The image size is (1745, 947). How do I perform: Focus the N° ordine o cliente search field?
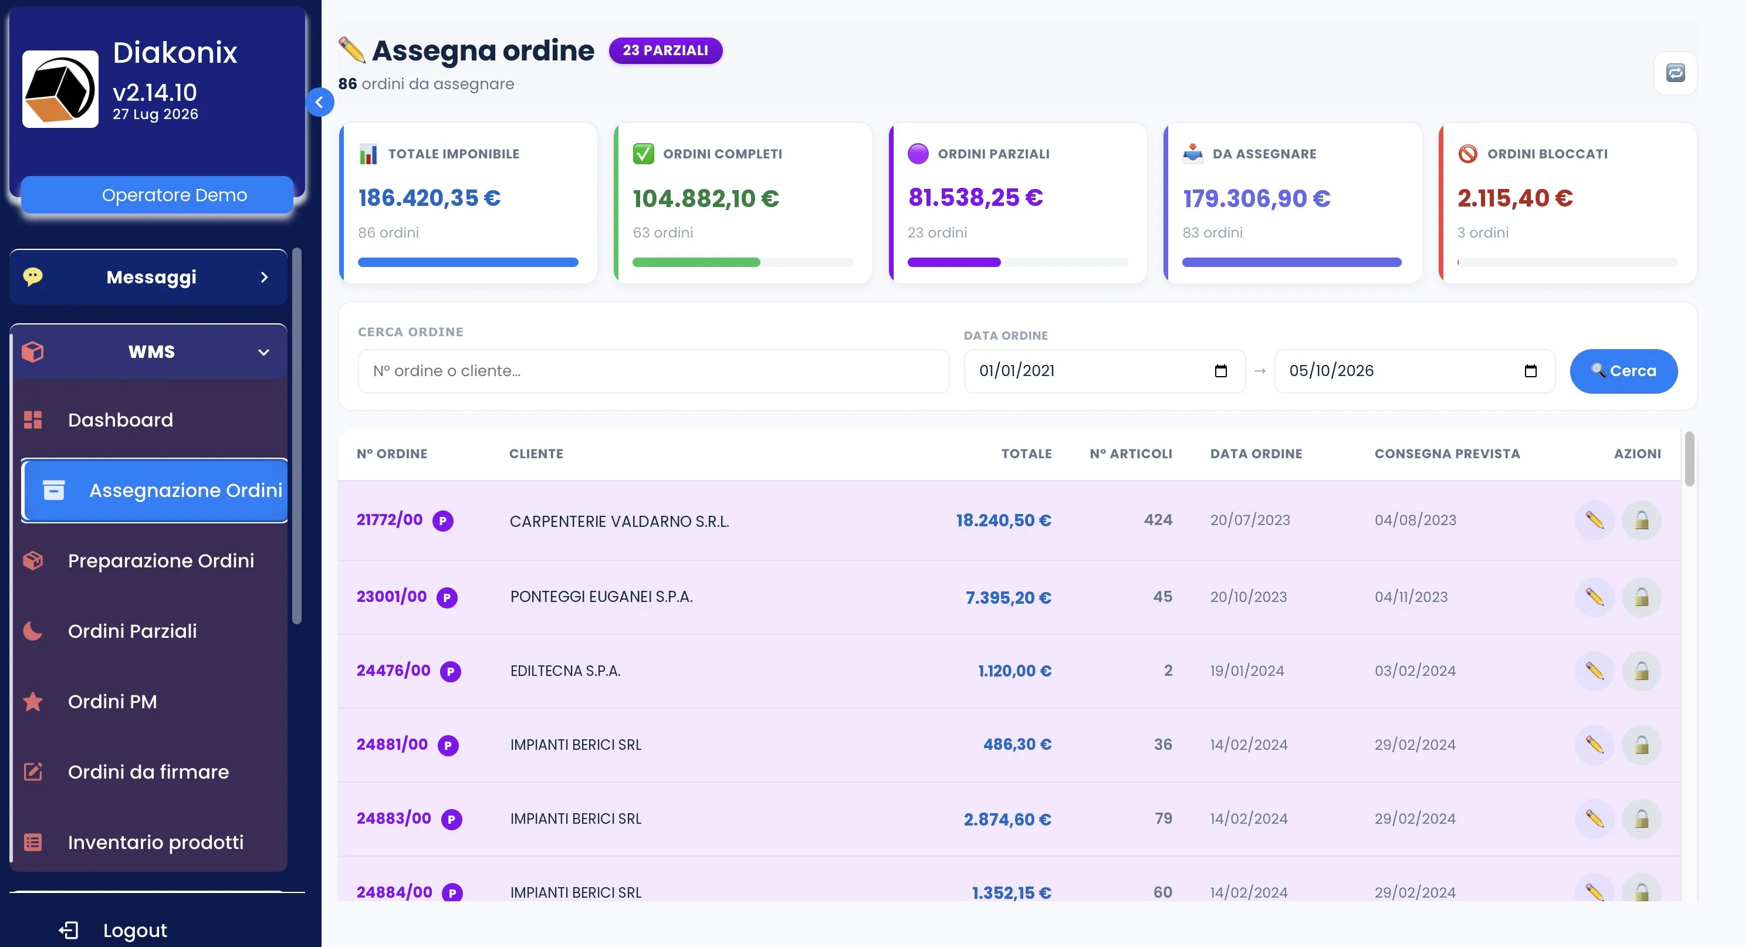click(x=653, y=371)
